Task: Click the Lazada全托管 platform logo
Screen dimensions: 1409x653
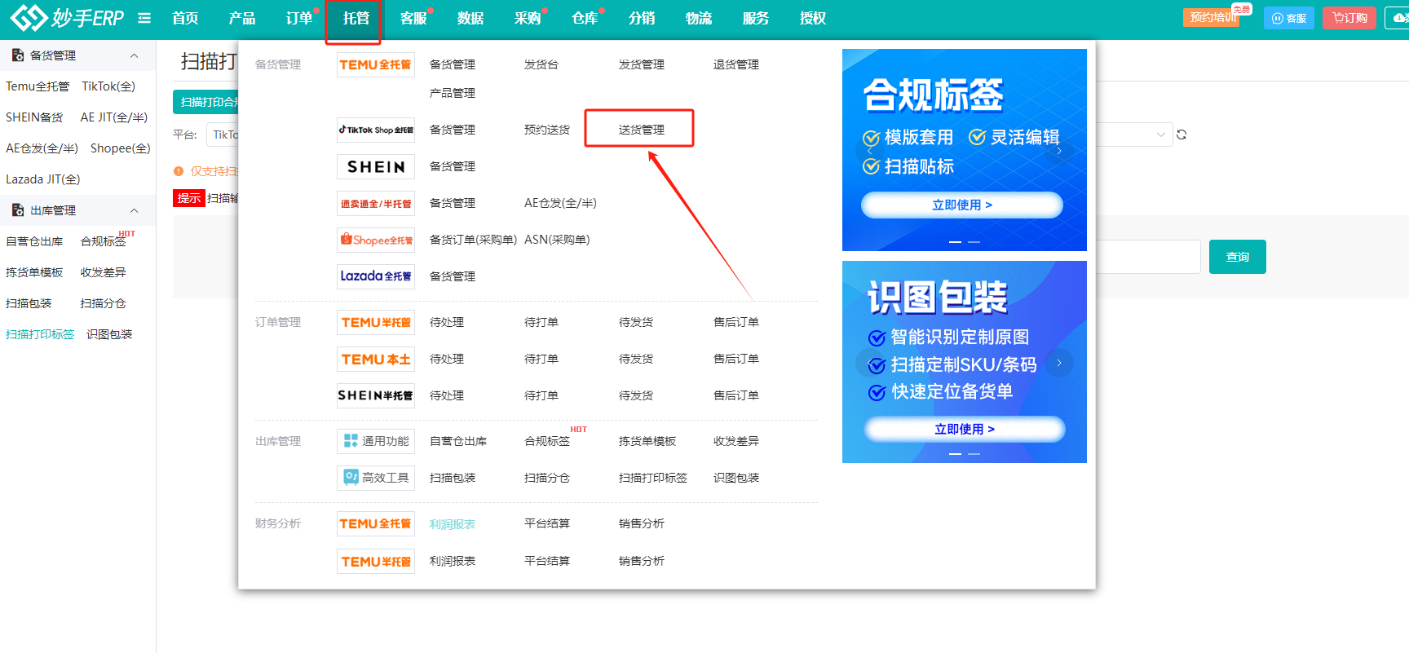Action: coord(376,276)
